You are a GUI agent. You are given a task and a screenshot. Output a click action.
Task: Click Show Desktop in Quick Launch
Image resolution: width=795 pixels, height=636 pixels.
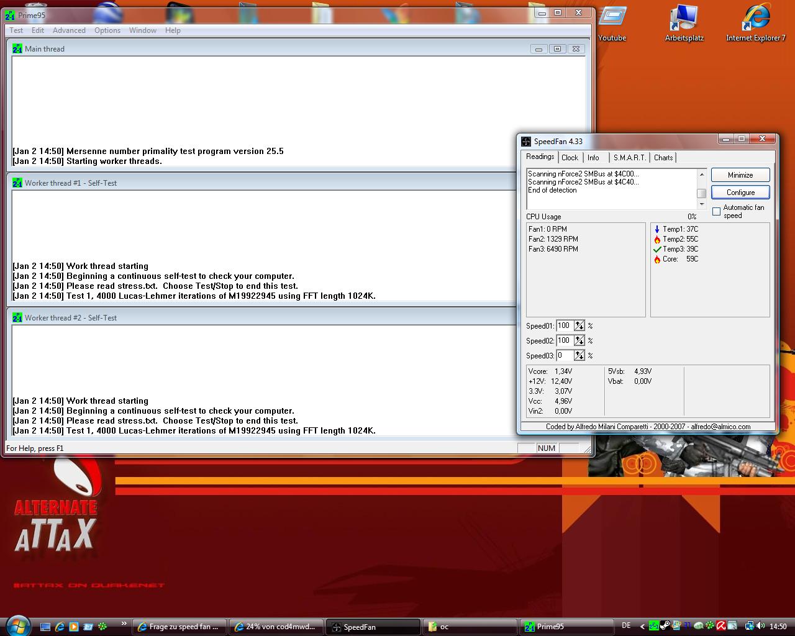[x=45, y=627]
